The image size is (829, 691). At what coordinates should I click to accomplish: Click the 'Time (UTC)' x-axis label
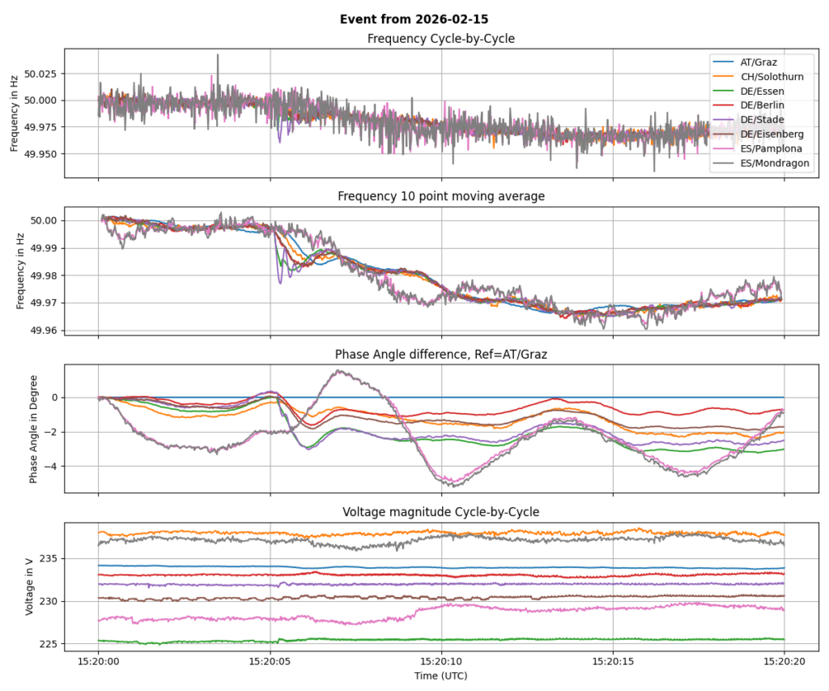440,675
